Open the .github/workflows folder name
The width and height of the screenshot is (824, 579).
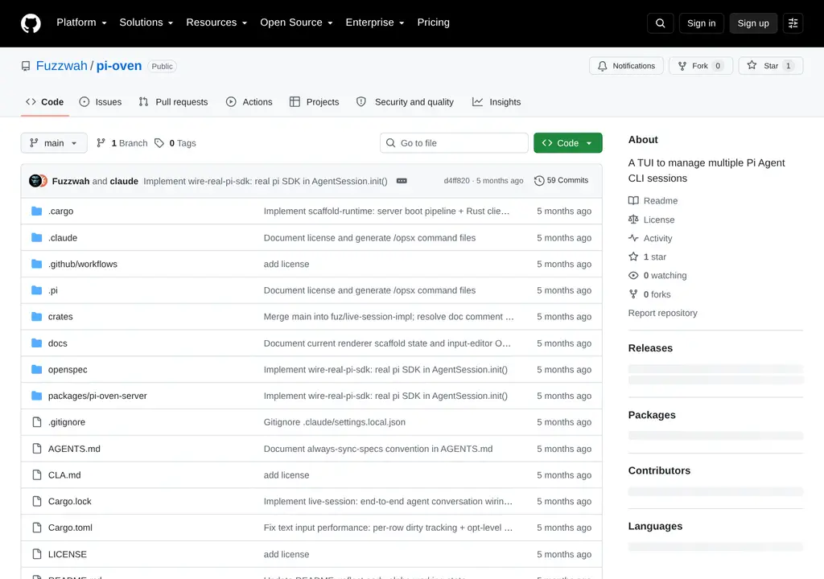tap(83, 264)
